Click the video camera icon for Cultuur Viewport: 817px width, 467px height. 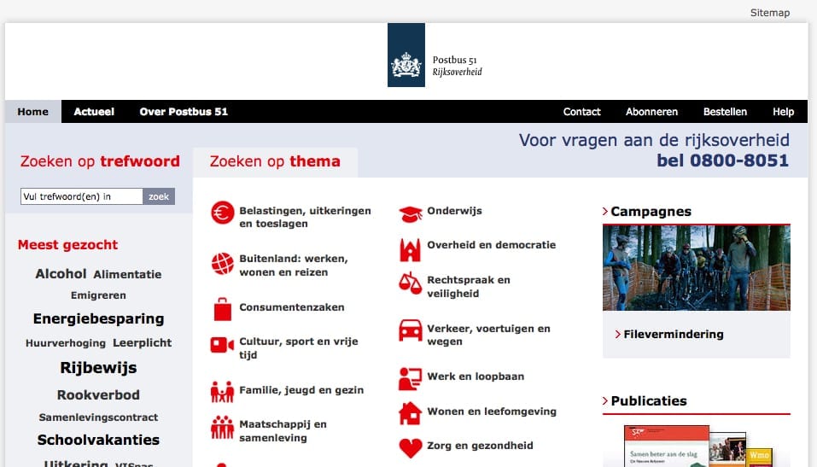tap(222, 345)
